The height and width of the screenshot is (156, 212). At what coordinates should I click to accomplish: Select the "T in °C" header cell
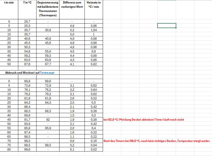pos(27,3)
